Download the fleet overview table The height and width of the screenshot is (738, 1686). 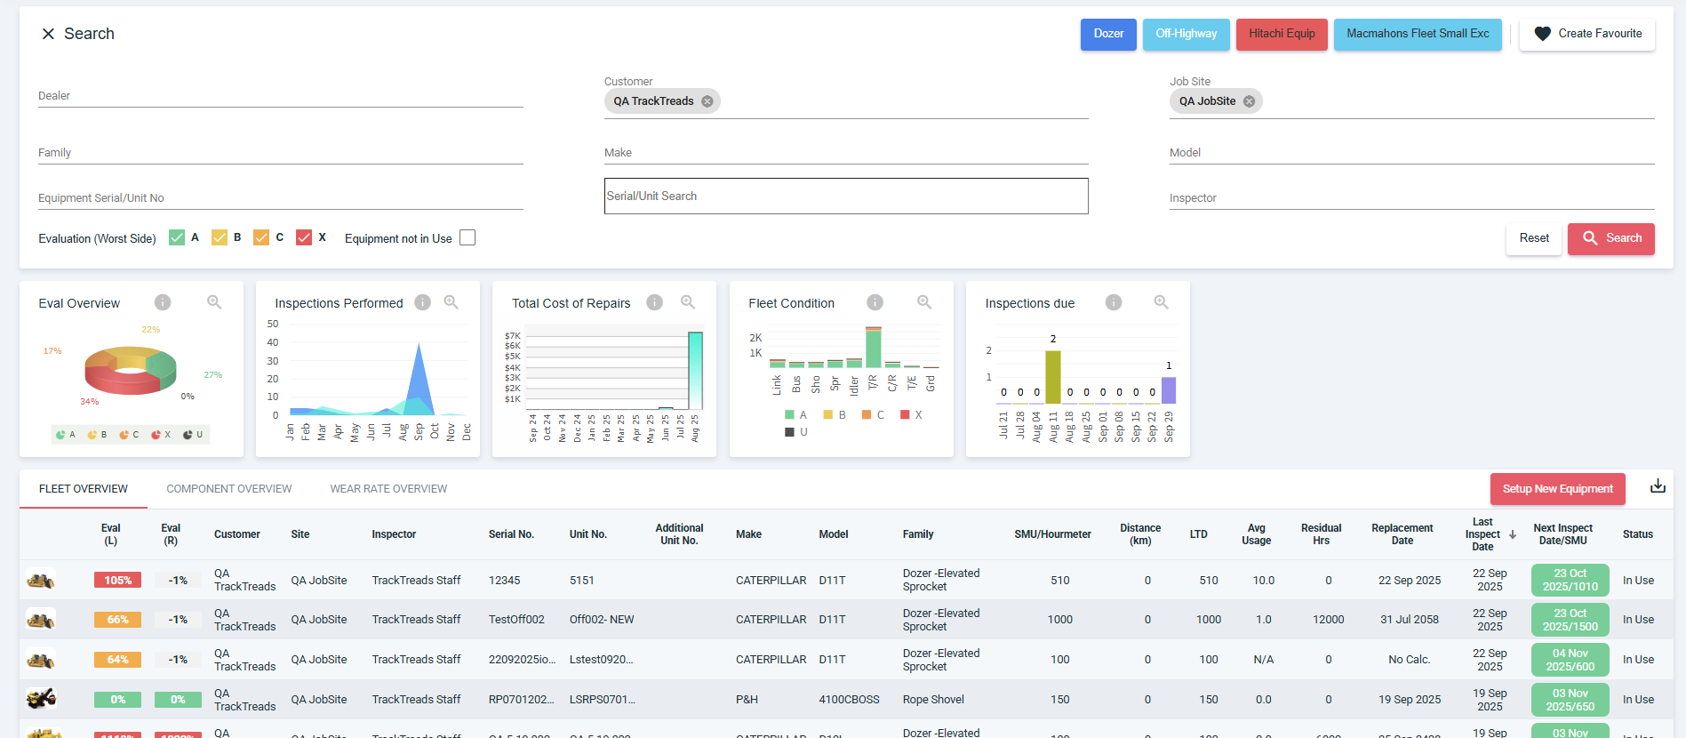coord(1658,486)
